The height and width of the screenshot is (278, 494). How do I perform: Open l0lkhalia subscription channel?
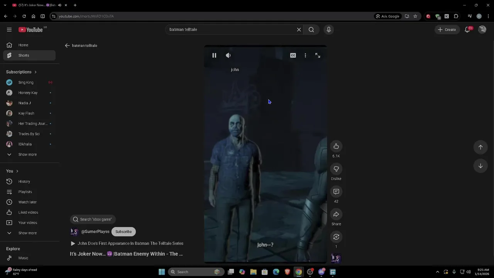coord(29,144)
